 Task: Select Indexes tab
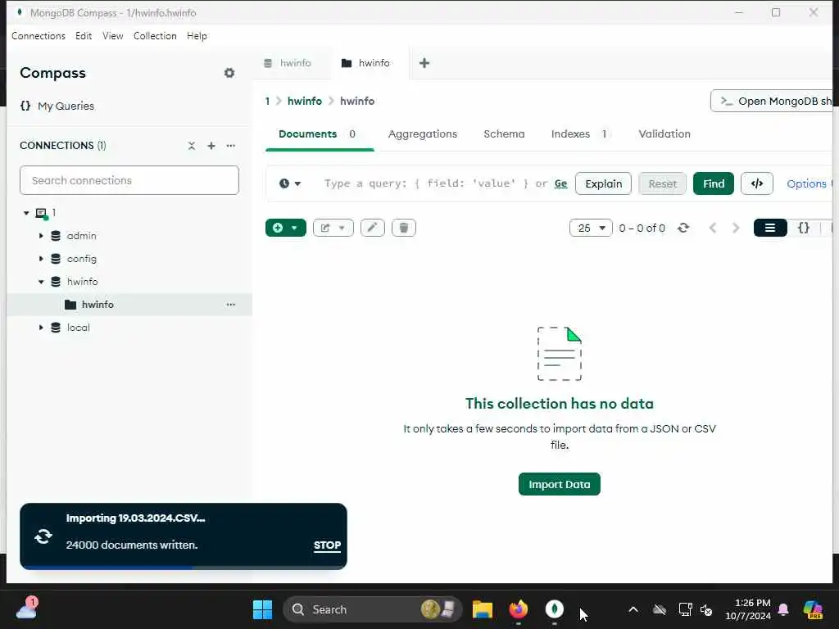click(579, 133)
